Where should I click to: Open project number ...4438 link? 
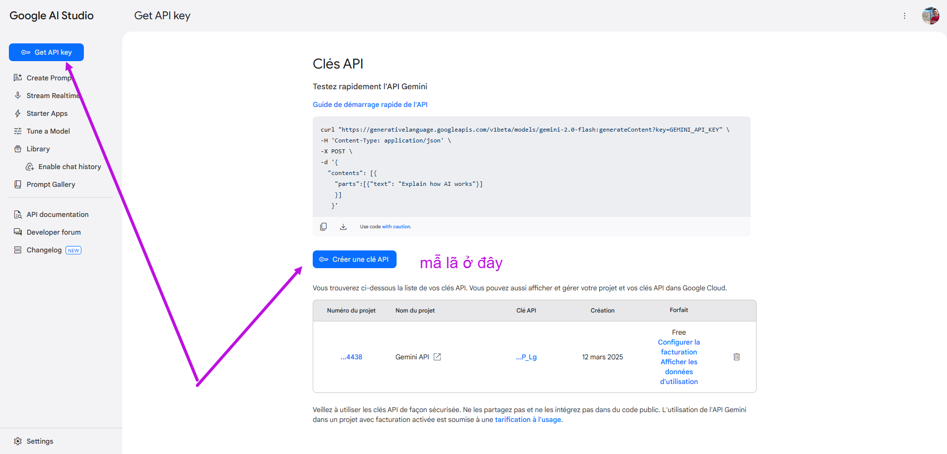[x=351, y=357]
